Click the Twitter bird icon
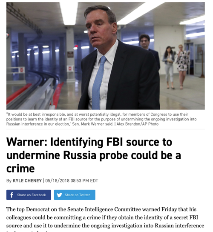Viewport: 213px width, 232px height. point(60,195)
